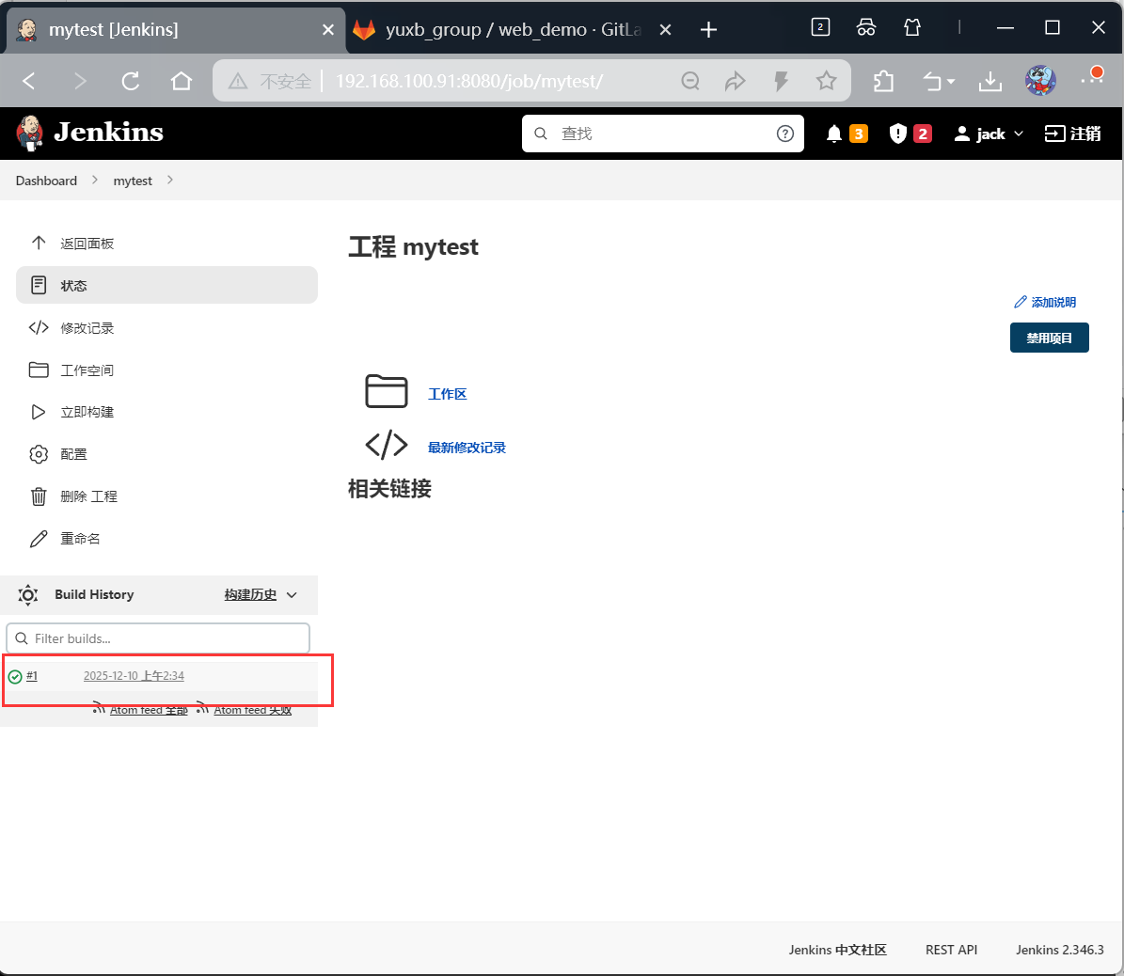The image size is (1124, 976).
Task: Open the 工作区 link
Action: pos(448,394)
